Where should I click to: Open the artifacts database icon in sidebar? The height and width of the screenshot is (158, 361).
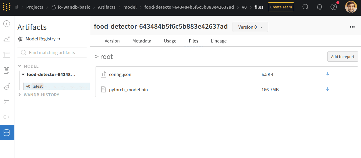coord(7,133)
